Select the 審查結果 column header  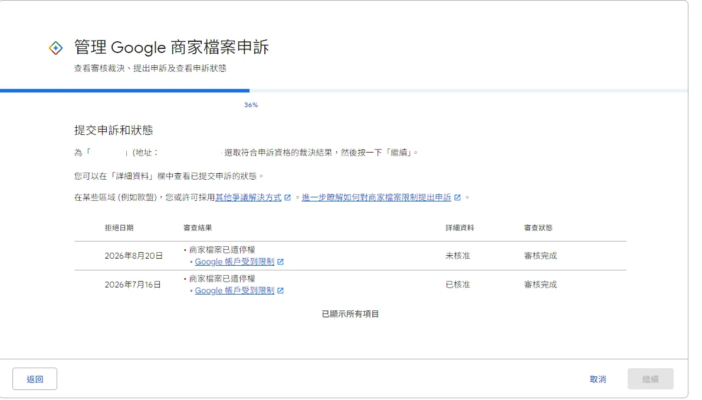[198, 228]
